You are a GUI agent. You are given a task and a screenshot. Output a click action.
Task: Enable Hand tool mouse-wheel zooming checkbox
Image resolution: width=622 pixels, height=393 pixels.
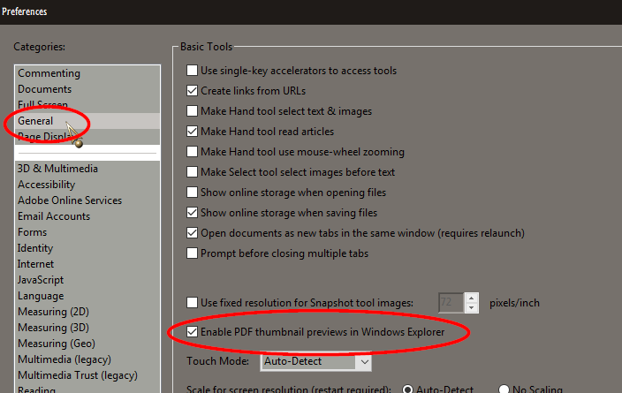pyautogui.click(x=192, y=152)
